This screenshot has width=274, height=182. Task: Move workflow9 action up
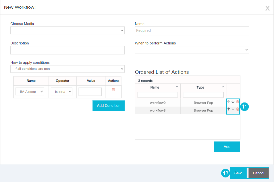[x=229, y=102]
